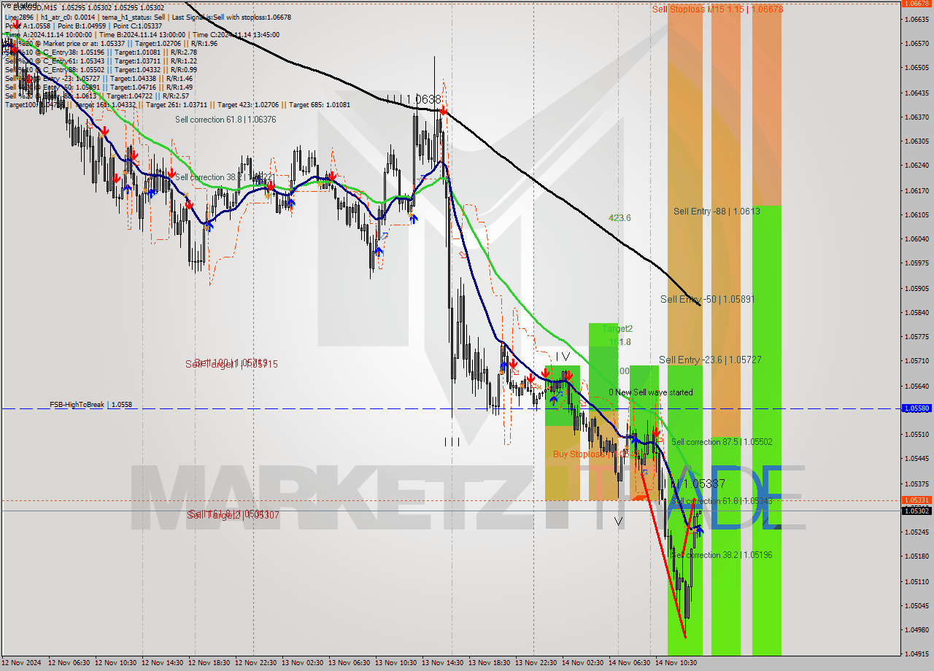
Task: Click the '13 Nov 14:30' time axis label
Action: tap(442, 663)
